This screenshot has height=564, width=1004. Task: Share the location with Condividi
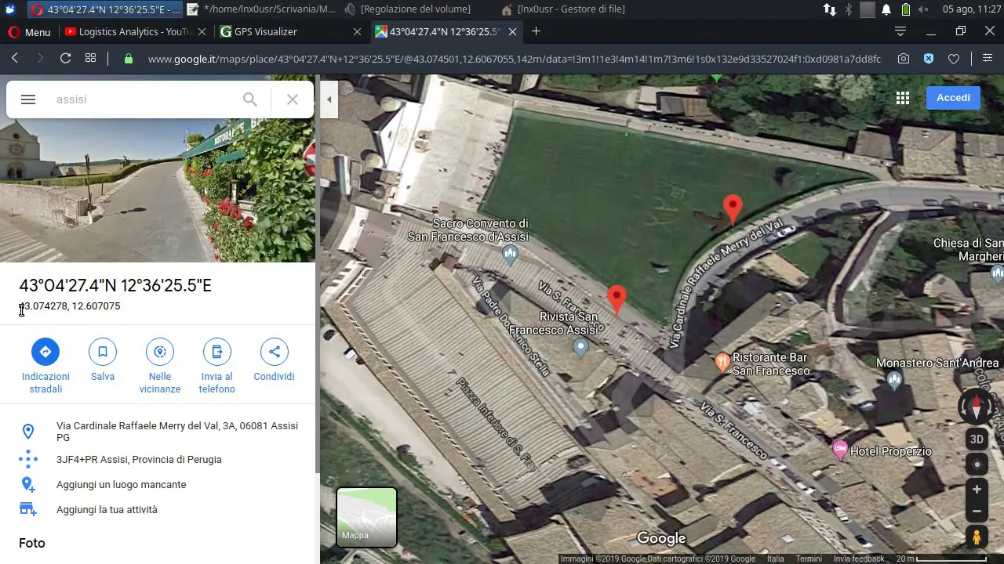[x=274, y=361]
